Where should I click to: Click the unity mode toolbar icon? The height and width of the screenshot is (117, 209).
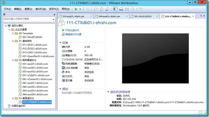click(132, 9)
